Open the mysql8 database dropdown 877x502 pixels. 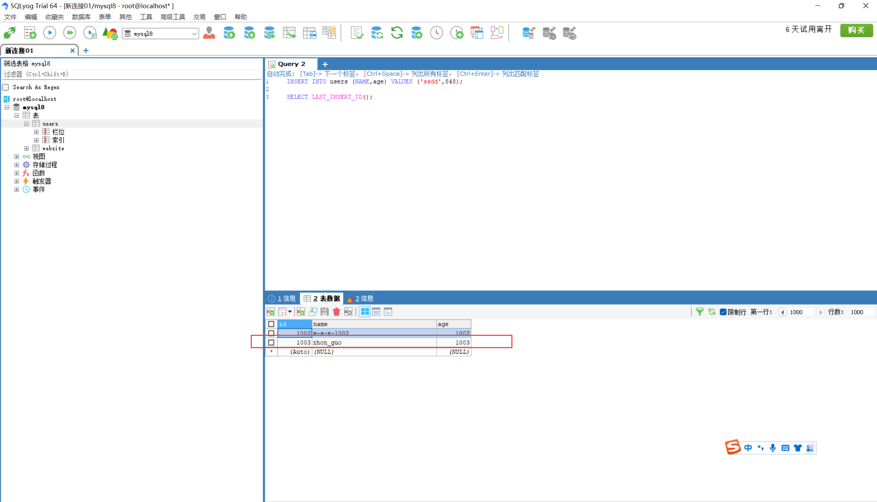tap(194, 34)
